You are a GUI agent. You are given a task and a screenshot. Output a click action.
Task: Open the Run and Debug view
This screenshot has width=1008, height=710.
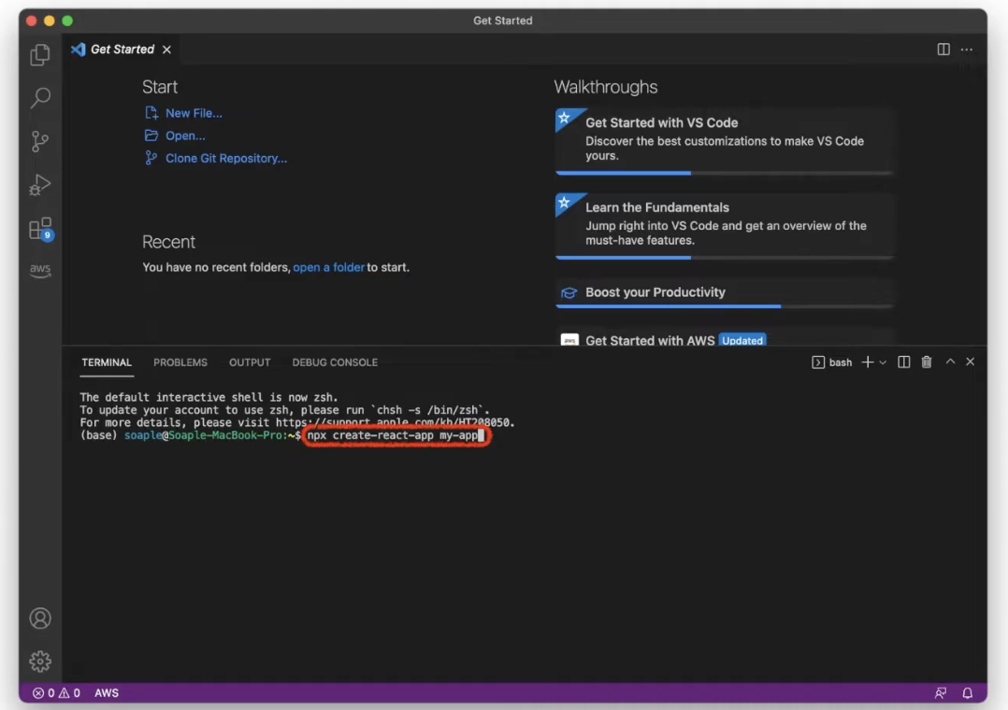click(39, 185)
